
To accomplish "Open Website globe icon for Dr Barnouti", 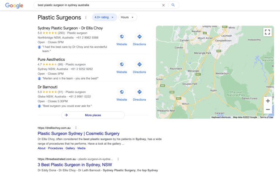I will click(122, 92).
